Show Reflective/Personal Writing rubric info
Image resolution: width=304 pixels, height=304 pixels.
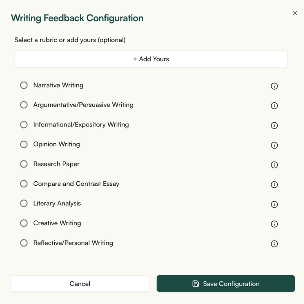pos(274,244)
